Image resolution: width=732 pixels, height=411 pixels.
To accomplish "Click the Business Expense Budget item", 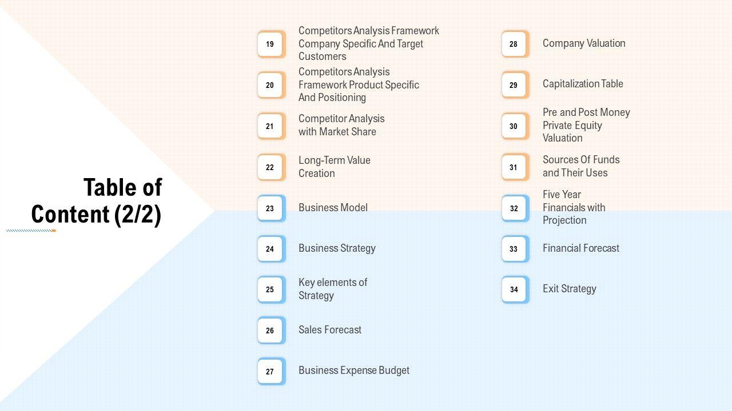I will 354,370.
